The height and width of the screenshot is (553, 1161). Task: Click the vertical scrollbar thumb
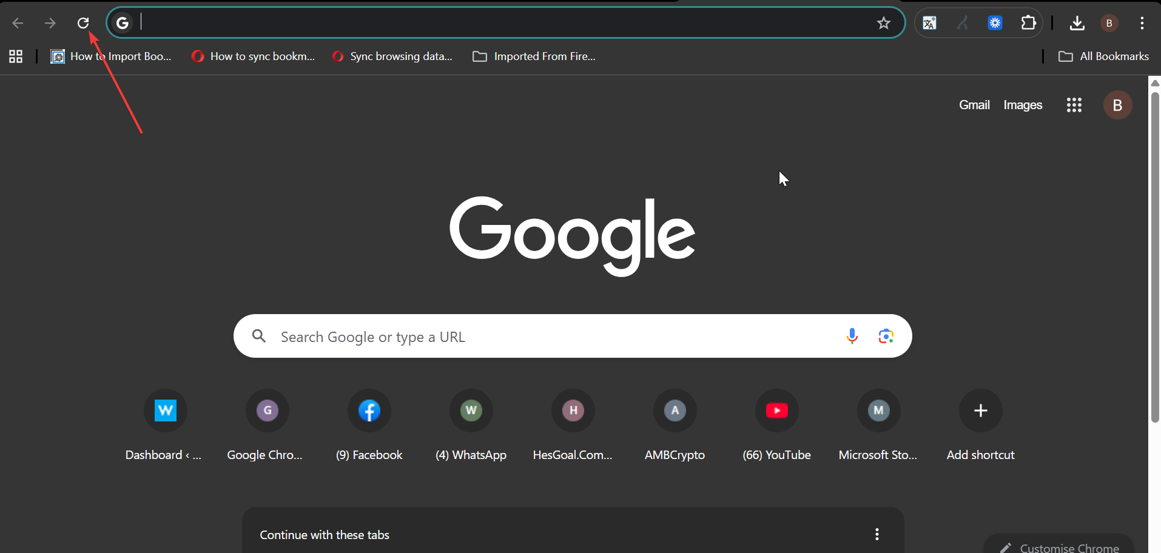coord(1155,257)
